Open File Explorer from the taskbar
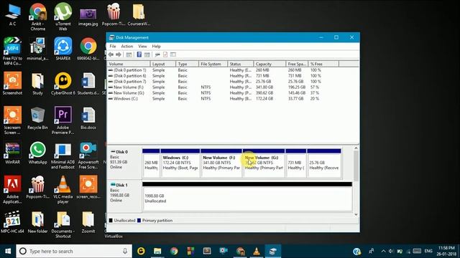460x258 pixels. (x=157, y=251)
